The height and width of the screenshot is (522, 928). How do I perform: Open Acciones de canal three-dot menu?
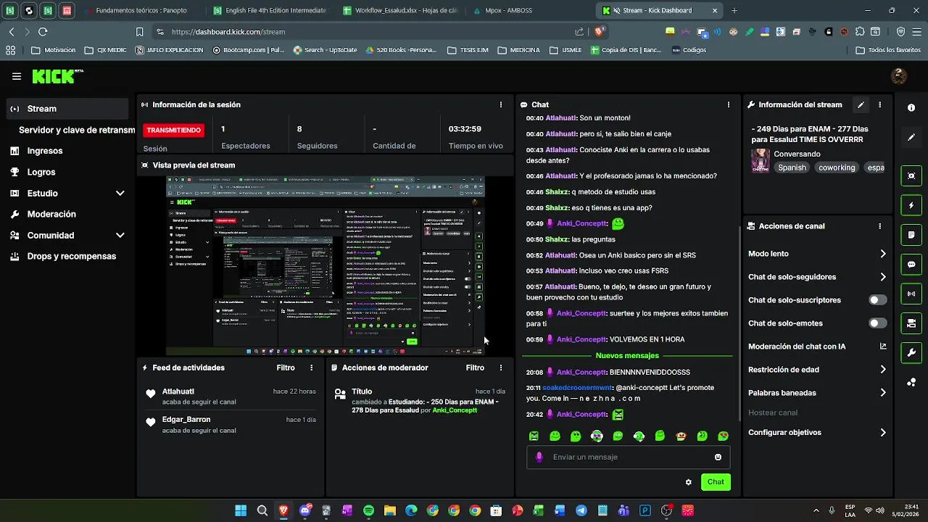(879, 226)
